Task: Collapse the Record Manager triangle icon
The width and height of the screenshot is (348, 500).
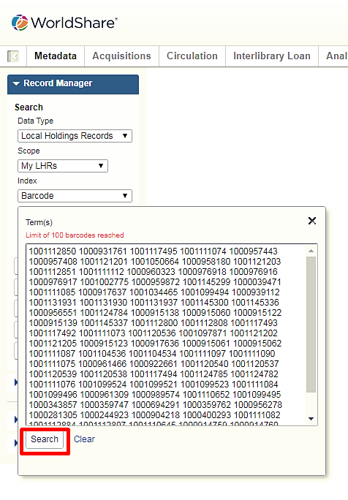Action: (x=16, y=83)
